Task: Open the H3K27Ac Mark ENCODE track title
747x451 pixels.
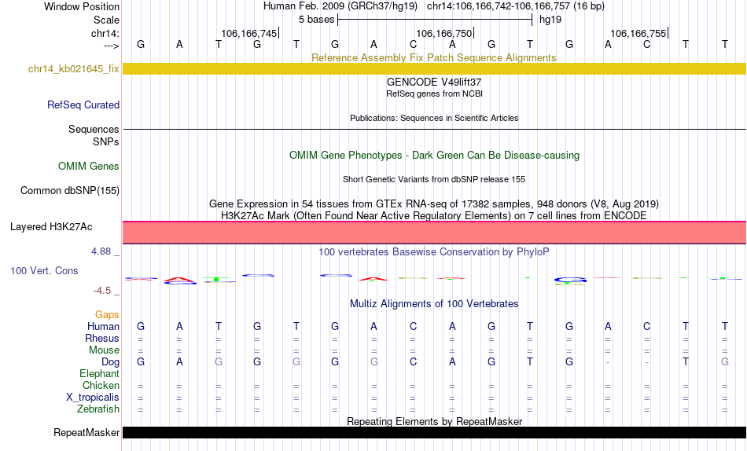Action: coord(433,216)
